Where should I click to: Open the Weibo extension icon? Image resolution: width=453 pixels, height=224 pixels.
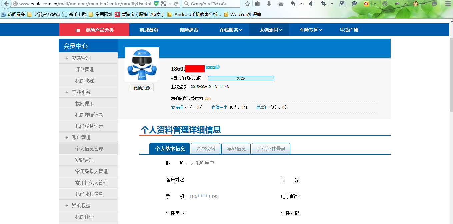pos(366,4)
